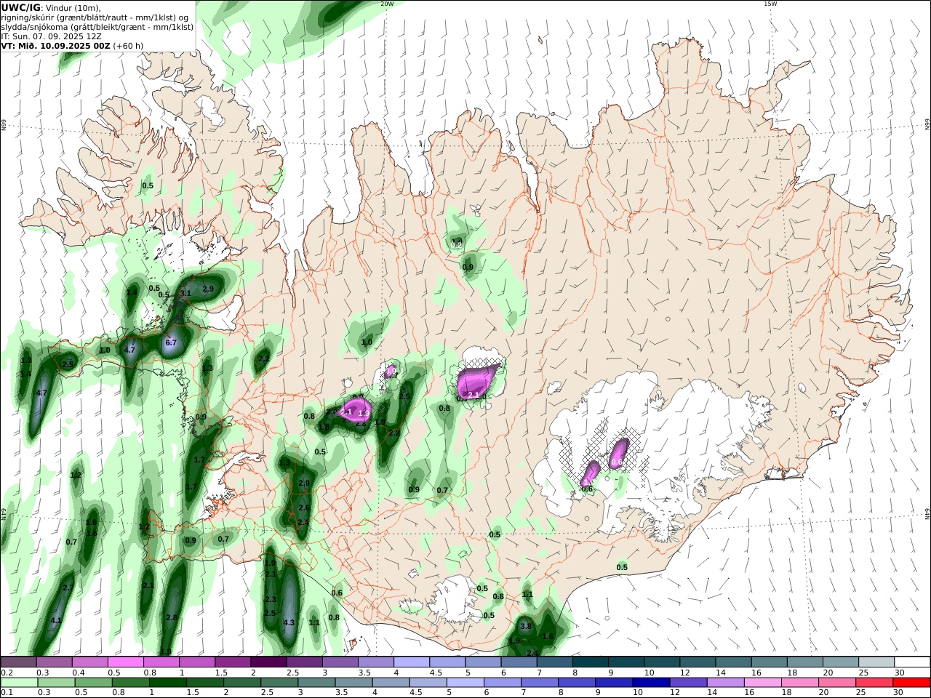931x698 pixels.
Task: Choose the darkest purple 2 mm snow swatch
Action: tap(268, 662)
